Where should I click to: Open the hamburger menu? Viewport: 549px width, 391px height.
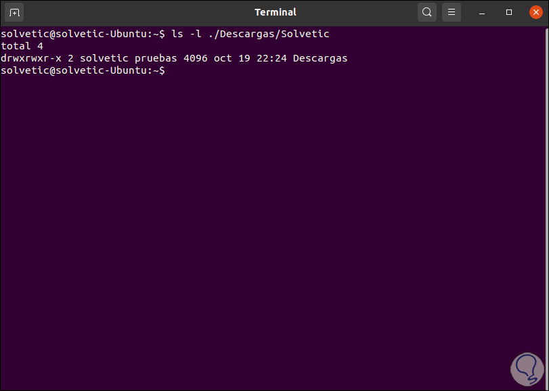click(x=452, y=12)
